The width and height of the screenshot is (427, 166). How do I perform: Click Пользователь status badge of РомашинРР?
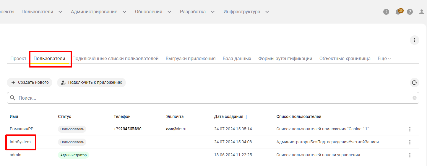[72, 129]
